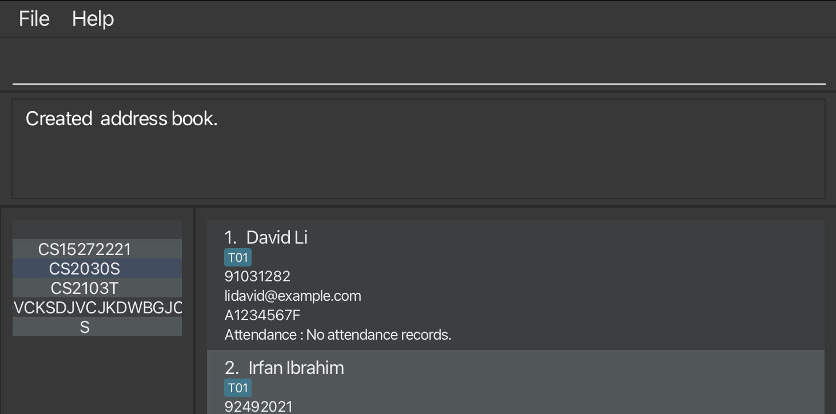Click email lidavid@example.com
This screenshot has height=414, width=836.
click(293, 296)
